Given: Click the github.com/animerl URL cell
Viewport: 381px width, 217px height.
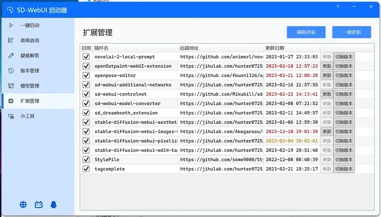Looking at the screenshot, I should [221, 56].
